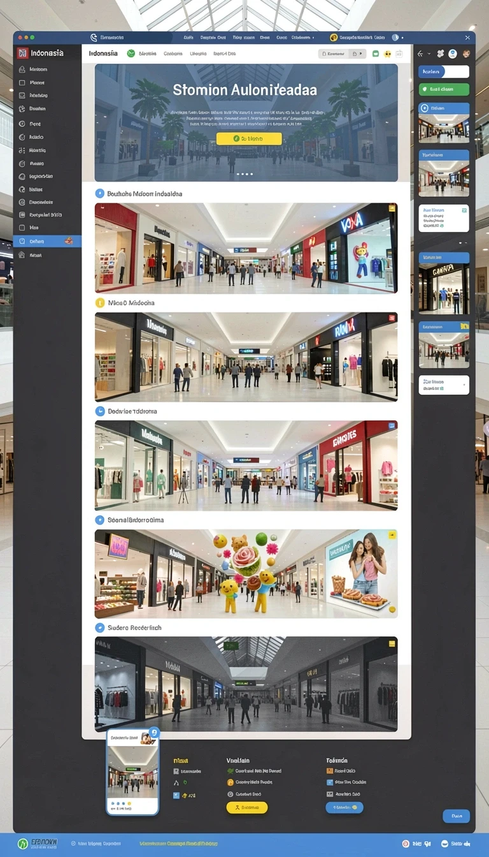Select the highlighted blue sidebar item

(x=47, y=241)
